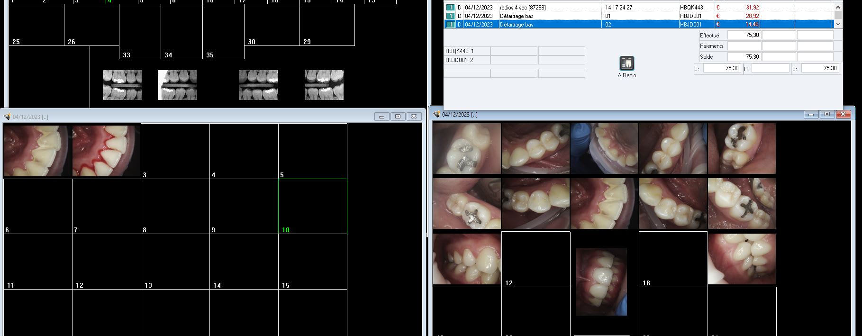The width and height of the screenshot is (862, 336).
Task: Select the radios 4 sec [87288] row
Action: [522, 8]
